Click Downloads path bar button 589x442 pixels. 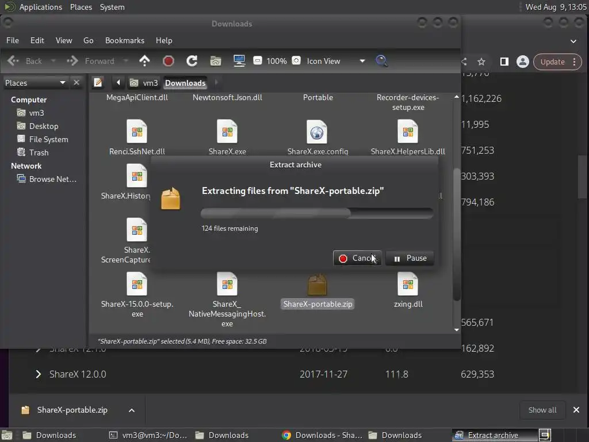185,83
